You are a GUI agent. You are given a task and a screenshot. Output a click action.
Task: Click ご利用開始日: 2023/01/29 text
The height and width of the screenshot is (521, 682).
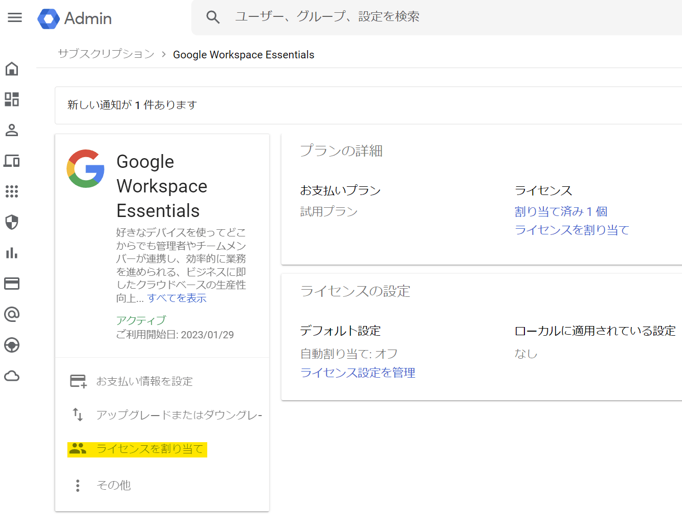[x=175, y=335]
